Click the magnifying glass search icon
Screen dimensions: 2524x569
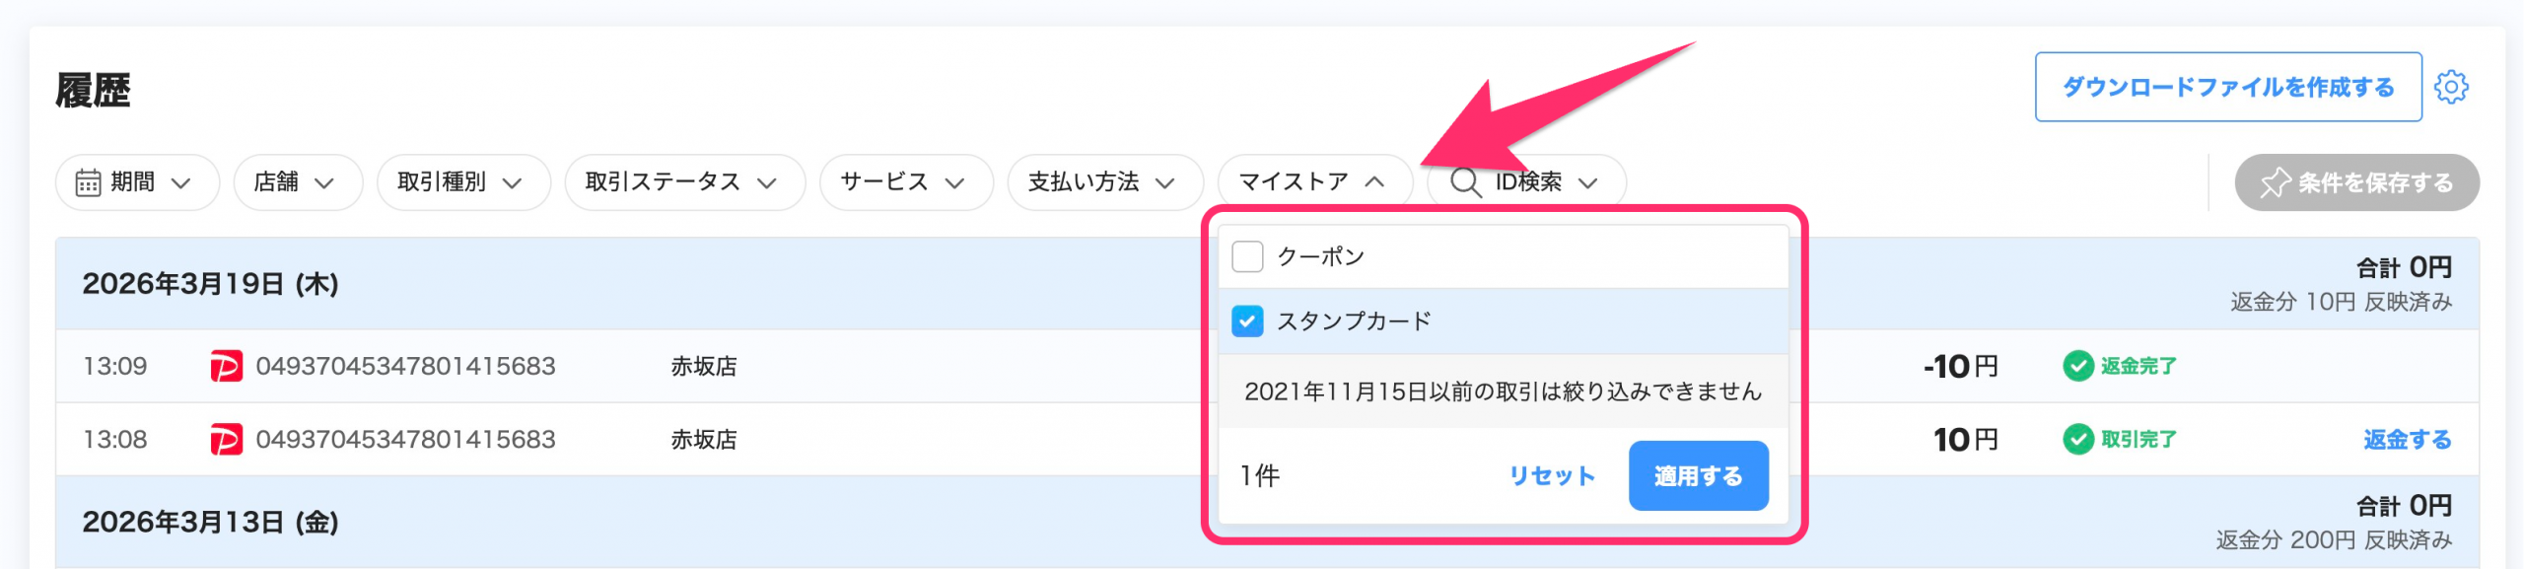[x=1465, y=182]
